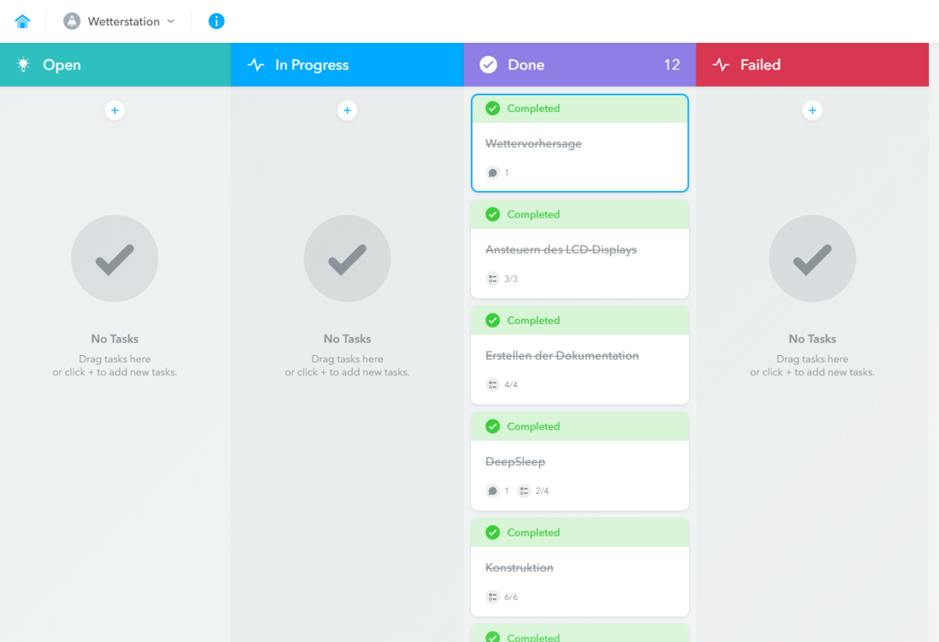Go to the home dashboard icon
The width and height of the screenshot is (939, 642).
pyautogui.click(x=22, y=21)
